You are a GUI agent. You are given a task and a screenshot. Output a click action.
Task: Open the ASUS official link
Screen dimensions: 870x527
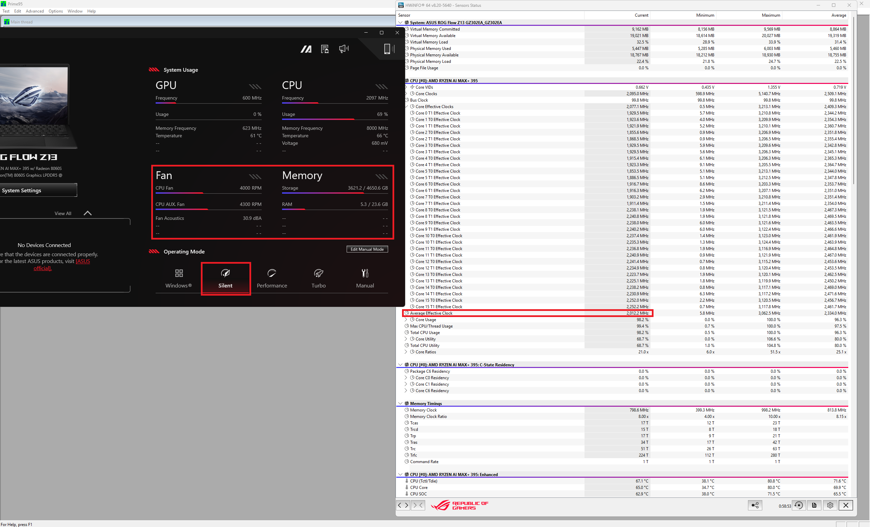click(62, 265)
